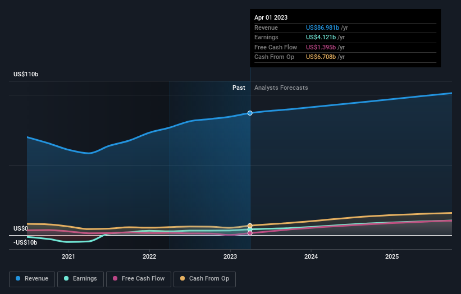
Task: Toggle the Earnings legend series
Action: (x=80, y=279)
